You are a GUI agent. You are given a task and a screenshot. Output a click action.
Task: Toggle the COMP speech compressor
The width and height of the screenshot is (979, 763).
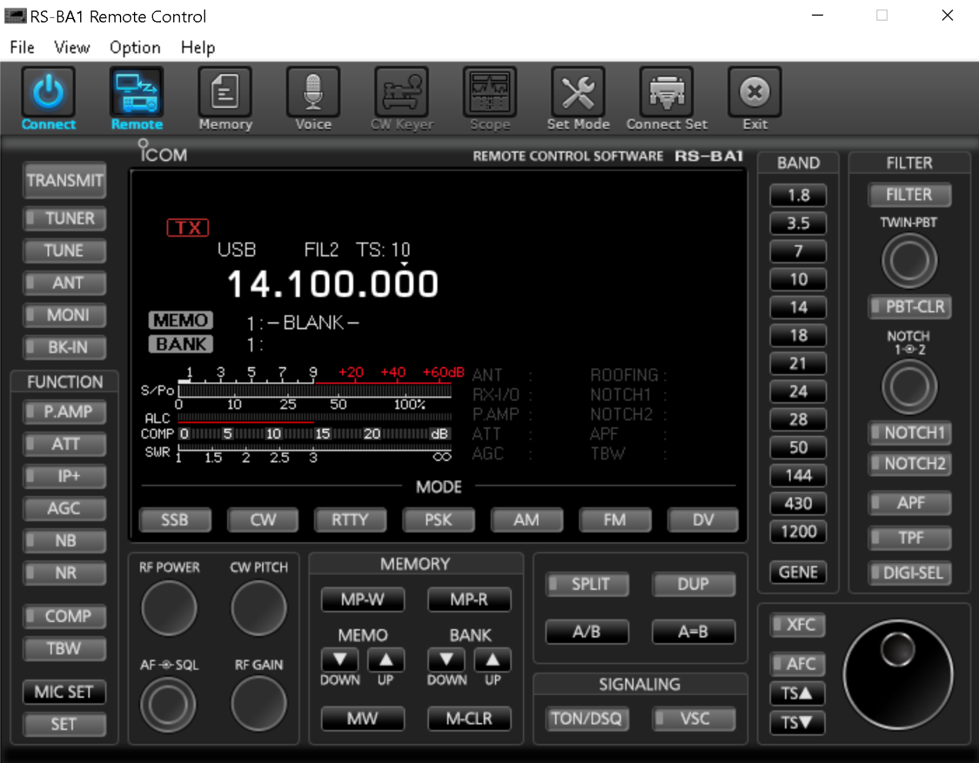[65, 616]
